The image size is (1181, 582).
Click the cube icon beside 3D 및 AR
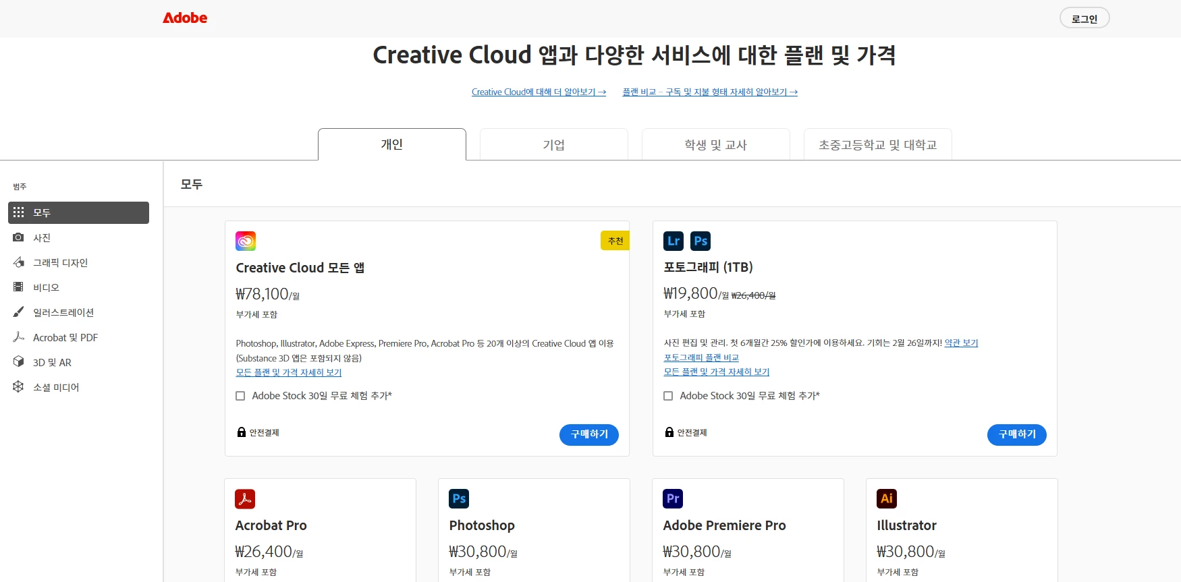(x=18, y=362)
